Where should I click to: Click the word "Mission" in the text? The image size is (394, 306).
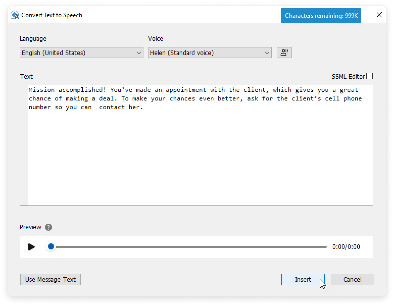[x=41, y=90]
